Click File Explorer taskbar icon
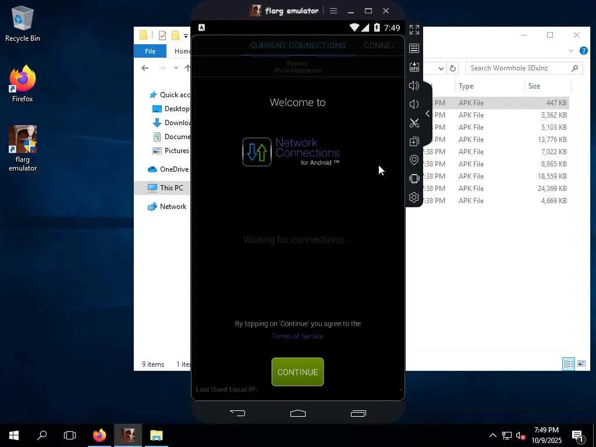The height and width of the screenshot is (447, 596). click(x=156, y=435)
